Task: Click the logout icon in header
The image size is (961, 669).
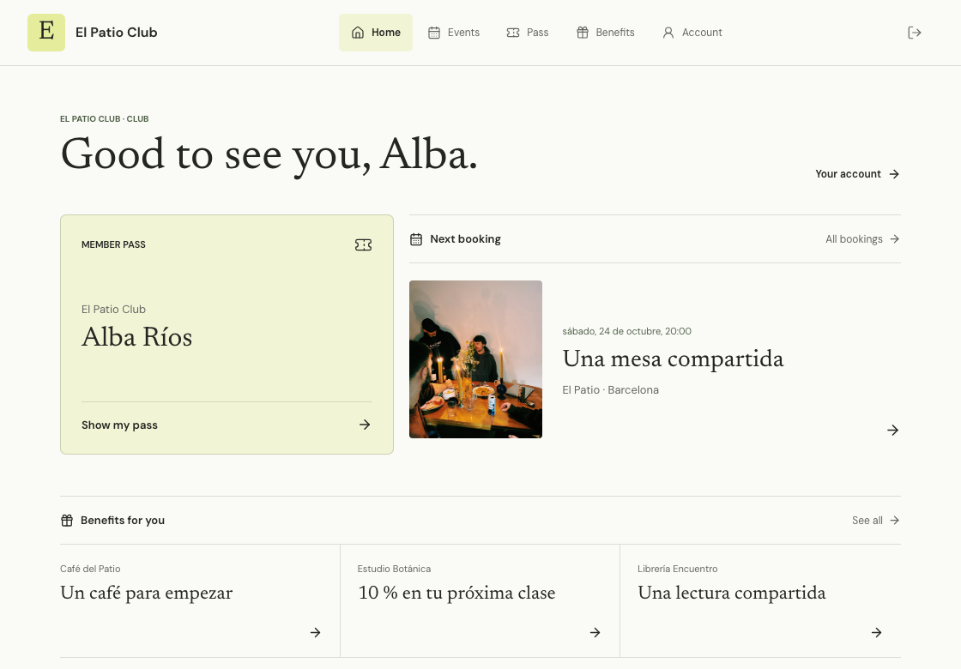Action: coord(914,33)
